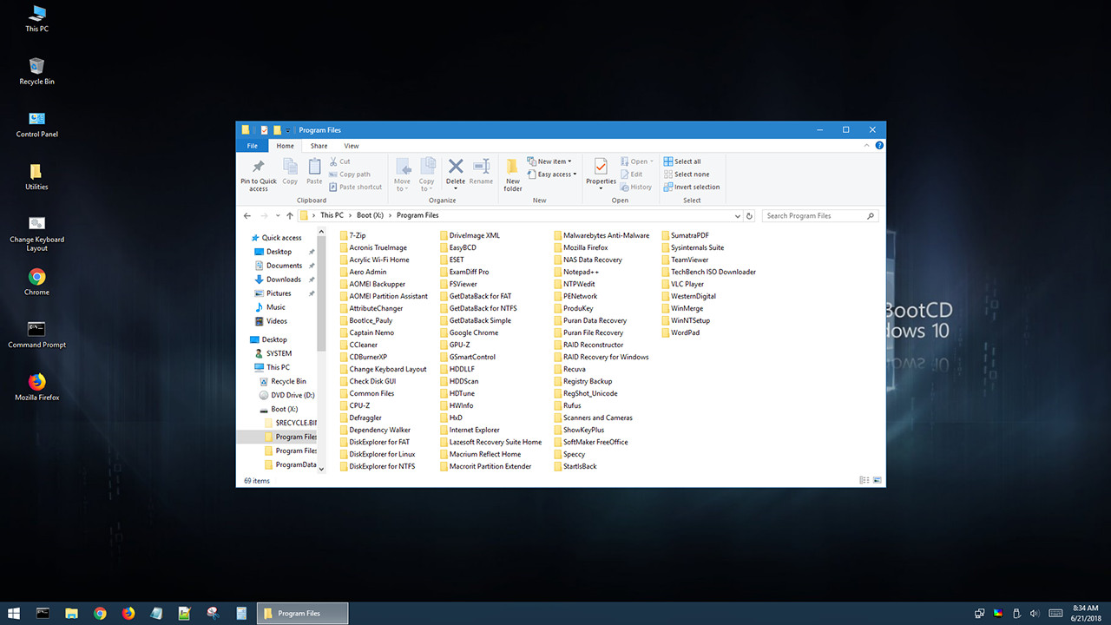The width and height of the screenshot is (1111, 625).
Task: Open Control Panel desktop icon
Action: (x=36, y=120)
